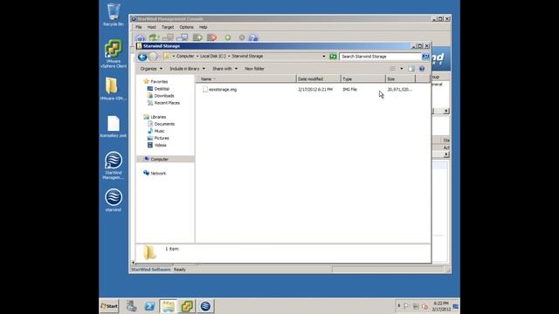
Task: Select Network in the navigation pane
Action: click(155, 174)
